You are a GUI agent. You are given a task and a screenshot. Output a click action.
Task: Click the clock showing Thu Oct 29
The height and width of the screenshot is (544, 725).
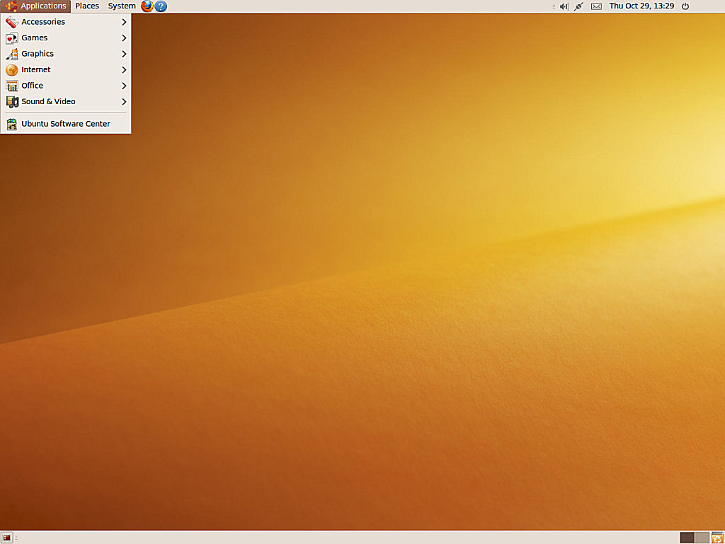point(641,6)
